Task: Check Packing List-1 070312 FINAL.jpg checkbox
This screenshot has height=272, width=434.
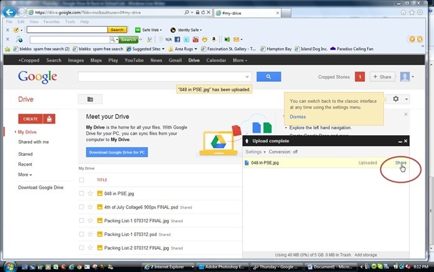Action: [x=81, y=220]
